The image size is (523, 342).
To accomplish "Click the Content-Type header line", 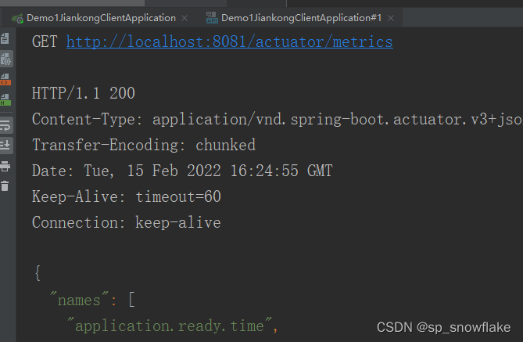I will [x=278, y=119].
